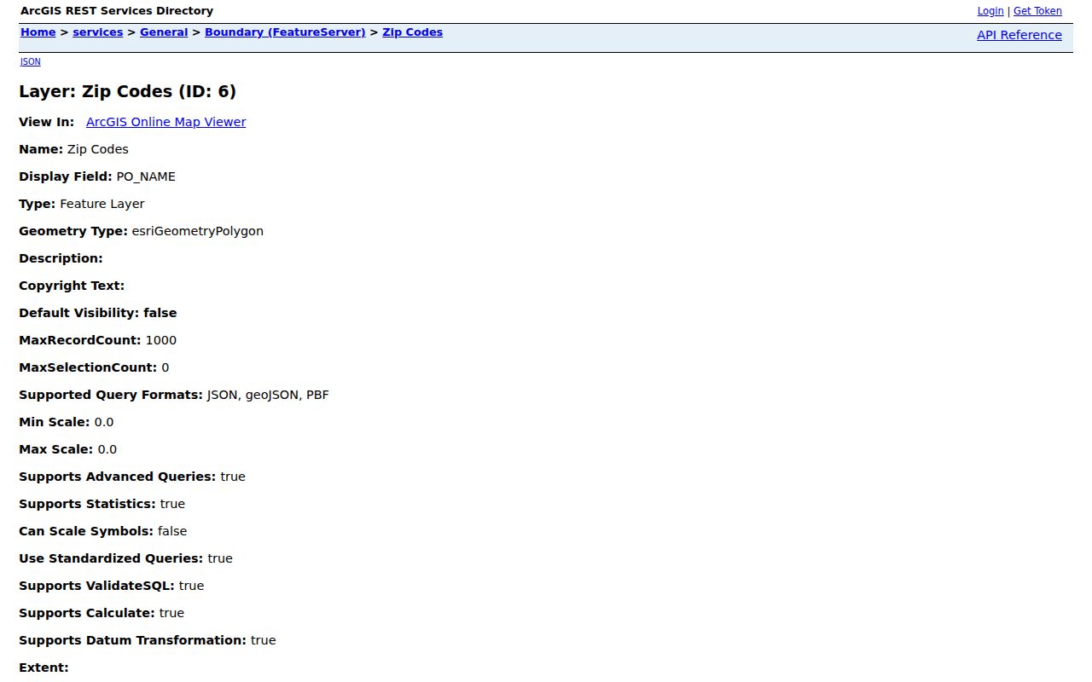
Task: Click the 'Supports Advanced Queries' label
Action: tap(117, 477)
